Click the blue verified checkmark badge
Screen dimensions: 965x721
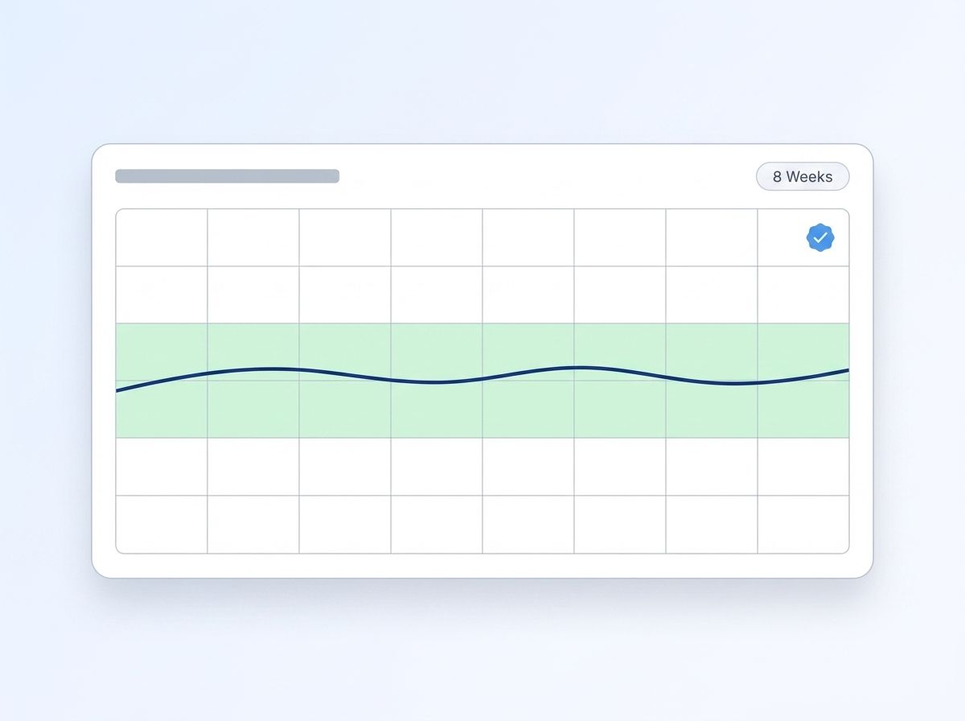click(820, 237)
